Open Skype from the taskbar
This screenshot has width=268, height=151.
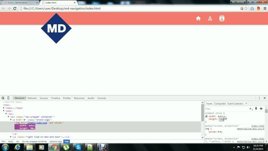78,147
